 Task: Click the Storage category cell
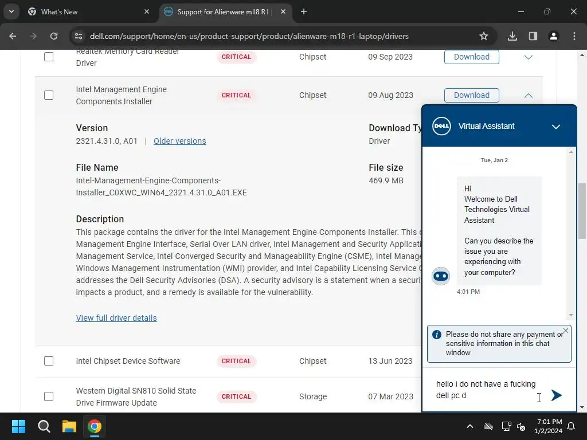pyautogui.click(x=313, y=396)
